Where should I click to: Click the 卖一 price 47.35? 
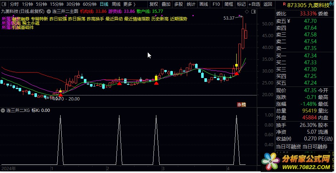tap(310, 48)
